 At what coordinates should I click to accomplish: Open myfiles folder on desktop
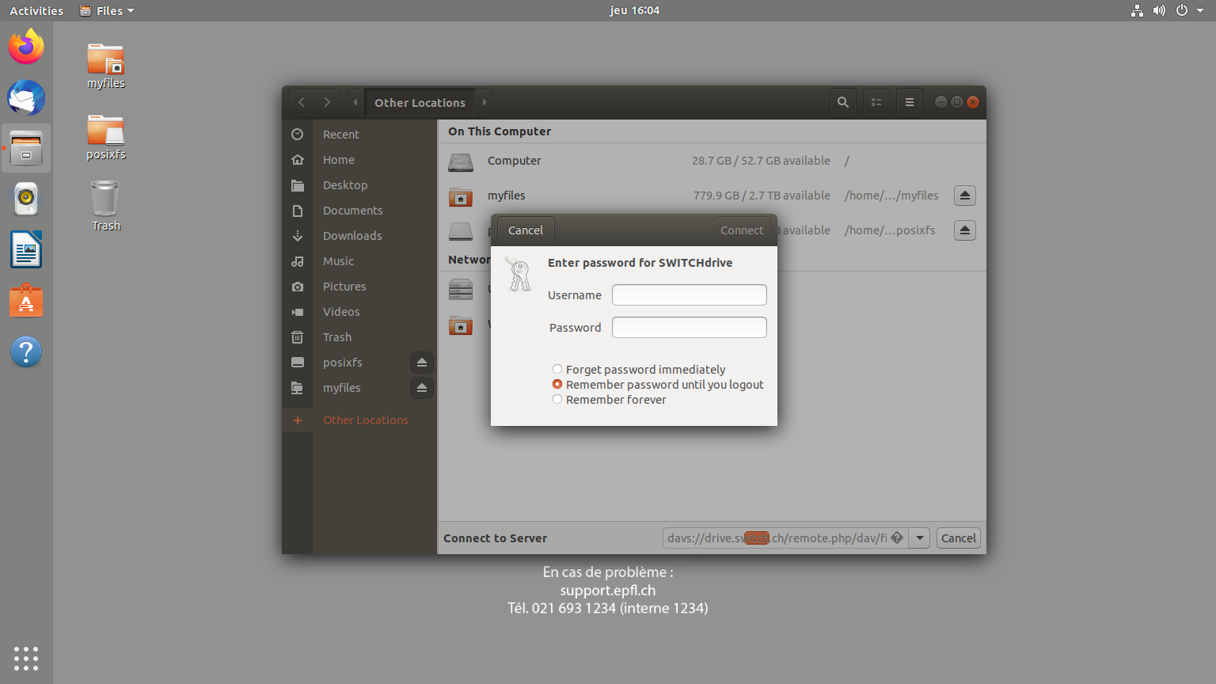tap(106, 66)
